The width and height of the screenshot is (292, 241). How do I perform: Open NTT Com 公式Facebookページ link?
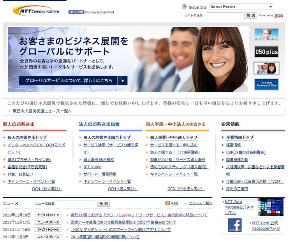(x=266, y=225)
